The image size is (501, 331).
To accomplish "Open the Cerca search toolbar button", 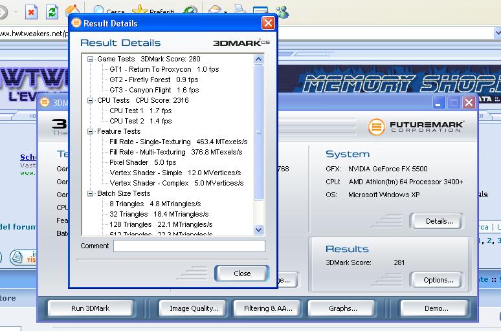I will pyautogui.click(x=109, y=10).
